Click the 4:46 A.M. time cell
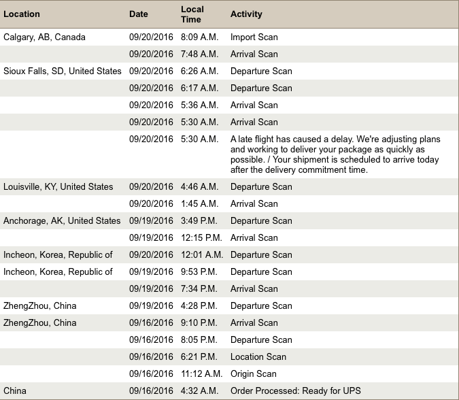The height and width of the screenshot is (400, 459). 200,187
